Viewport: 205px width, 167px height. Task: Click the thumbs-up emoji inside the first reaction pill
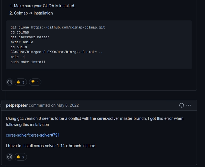(x=18, y=82)
